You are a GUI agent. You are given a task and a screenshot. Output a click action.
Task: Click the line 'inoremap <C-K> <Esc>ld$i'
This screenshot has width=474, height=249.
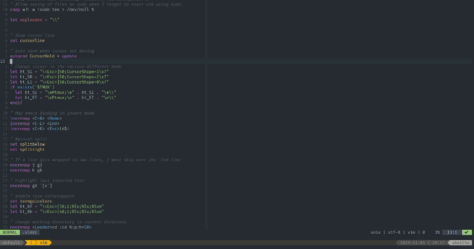[40, 128]
